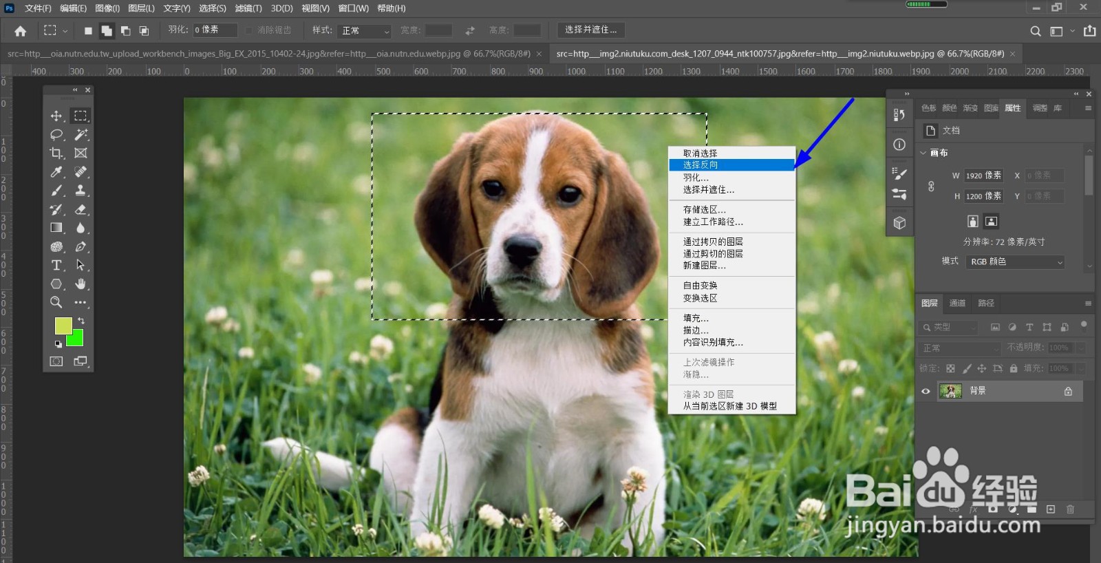The width and height of the screenshot is (1101, 563).
Task: Choose Add to selection mode
Action: click(x=107, y=30)
